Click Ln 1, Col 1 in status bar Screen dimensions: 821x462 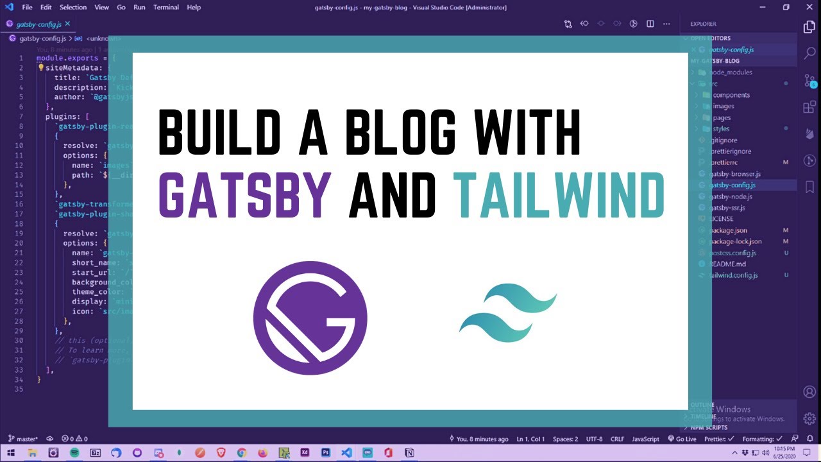[x=530, y=439]
